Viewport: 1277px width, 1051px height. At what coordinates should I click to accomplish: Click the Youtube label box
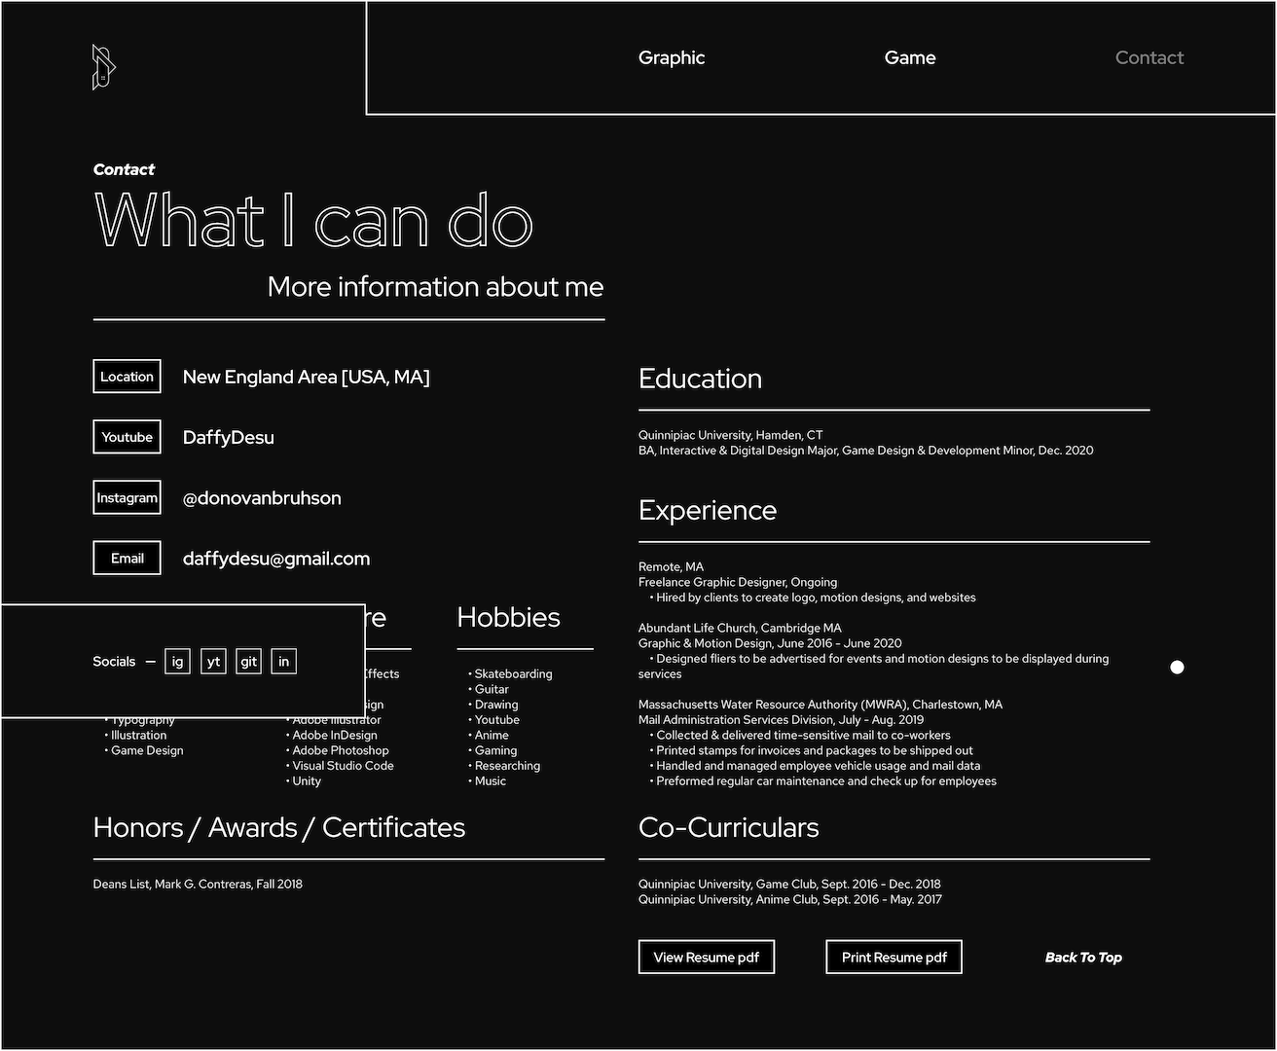[127, 437]
